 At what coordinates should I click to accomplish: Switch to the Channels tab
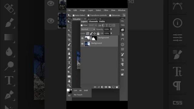(x=93, y=21)
